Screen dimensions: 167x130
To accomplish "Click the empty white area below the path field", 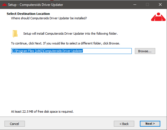I will (x=83, y=81).
